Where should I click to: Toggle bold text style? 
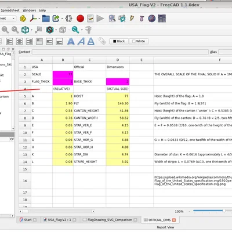(x=71, y=41)
